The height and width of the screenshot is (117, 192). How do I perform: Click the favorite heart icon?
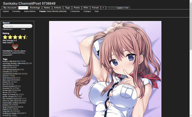pyautogui.click(x=15, y=47)
